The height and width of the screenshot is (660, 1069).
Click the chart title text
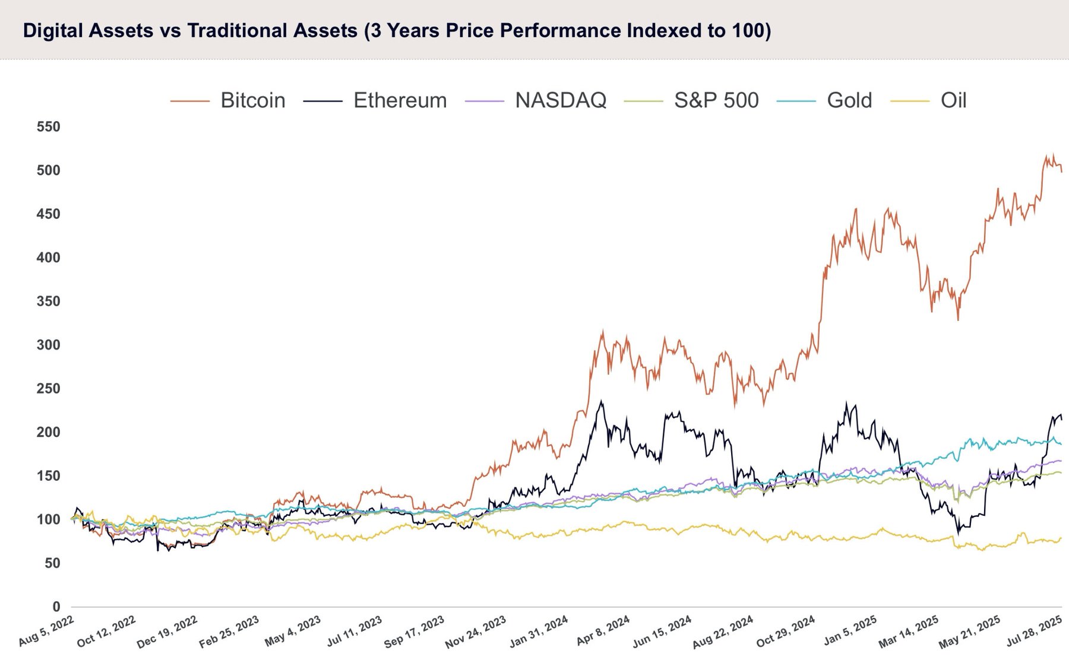point(397,30)
